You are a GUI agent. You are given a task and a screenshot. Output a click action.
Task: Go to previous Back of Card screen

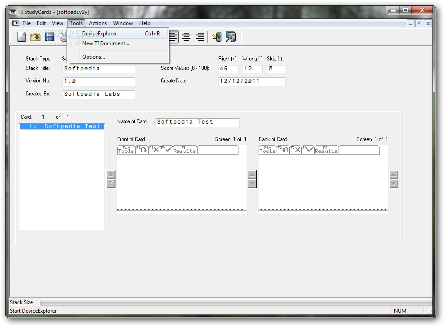point(394,175)
